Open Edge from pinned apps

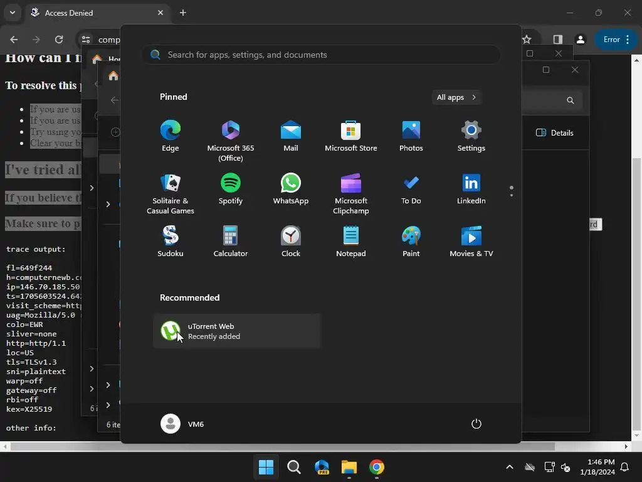[171, 136]
